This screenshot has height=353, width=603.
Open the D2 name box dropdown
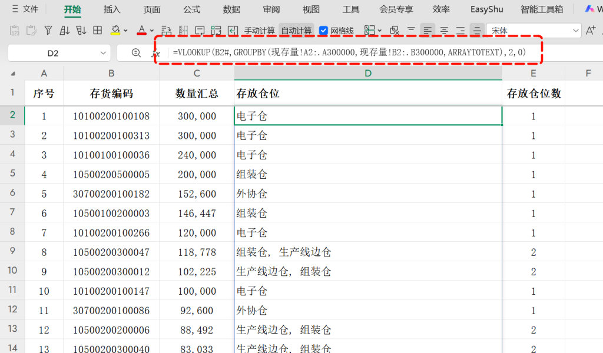[x=103, y=53]
